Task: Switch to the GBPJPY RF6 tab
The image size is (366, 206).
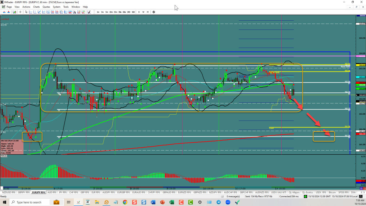Action: (x=24, y=192)
